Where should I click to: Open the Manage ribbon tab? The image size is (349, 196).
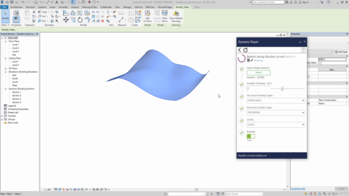tap(127, 7)
